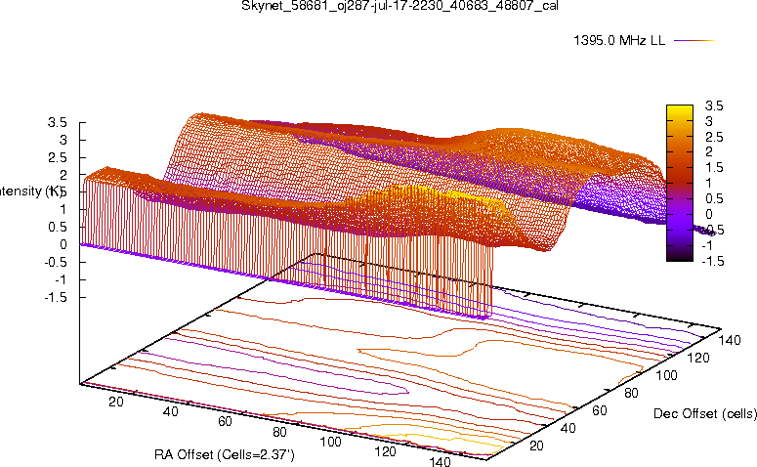
Task: Click the intensity axis tick label 2.5
Action: (57, 157)
